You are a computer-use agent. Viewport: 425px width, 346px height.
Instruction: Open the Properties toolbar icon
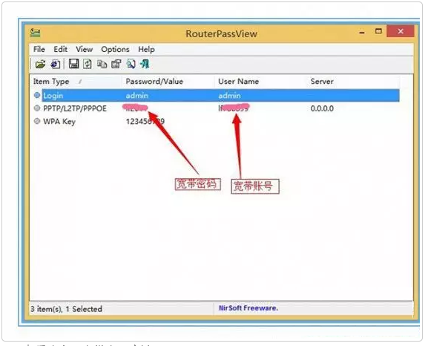click(116, 64)
